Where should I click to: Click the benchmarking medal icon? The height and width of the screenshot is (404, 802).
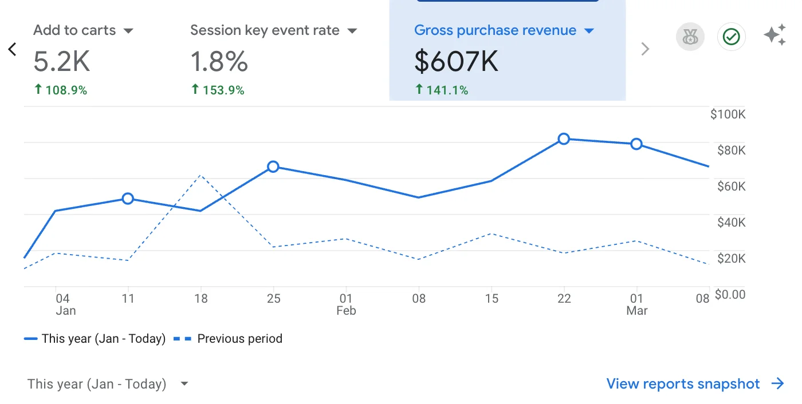click(x=690, y=37)
